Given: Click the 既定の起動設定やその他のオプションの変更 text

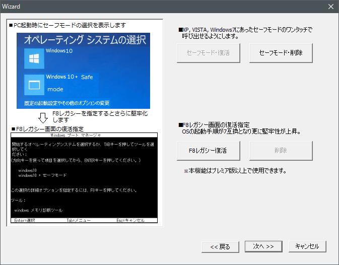Looking at the screenshot, I should click(x=67, y=103).
